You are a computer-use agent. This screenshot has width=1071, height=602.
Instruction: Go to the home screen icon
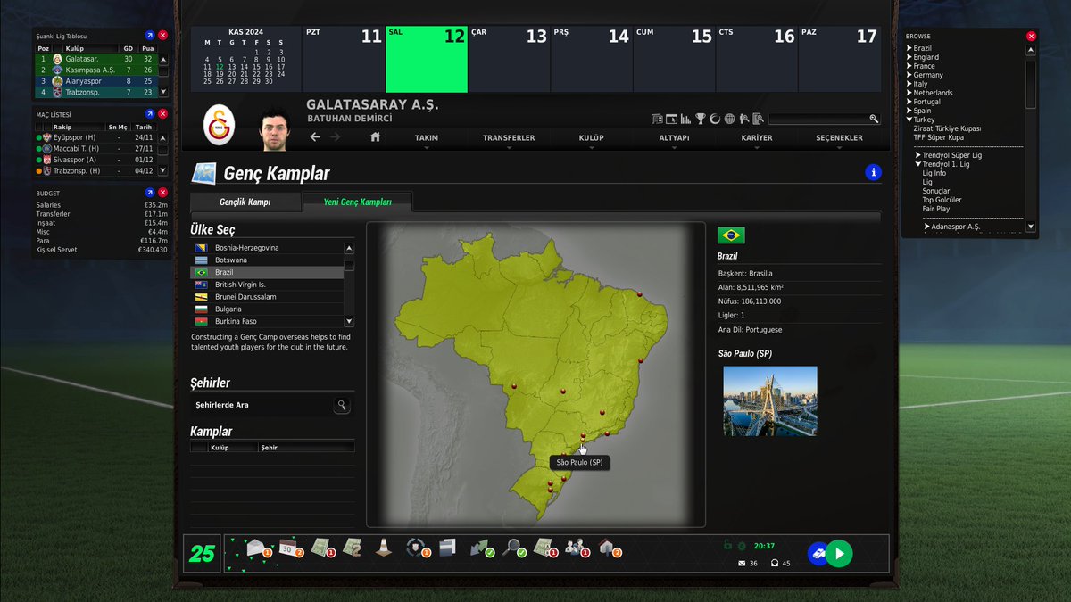tap(375, 136)
